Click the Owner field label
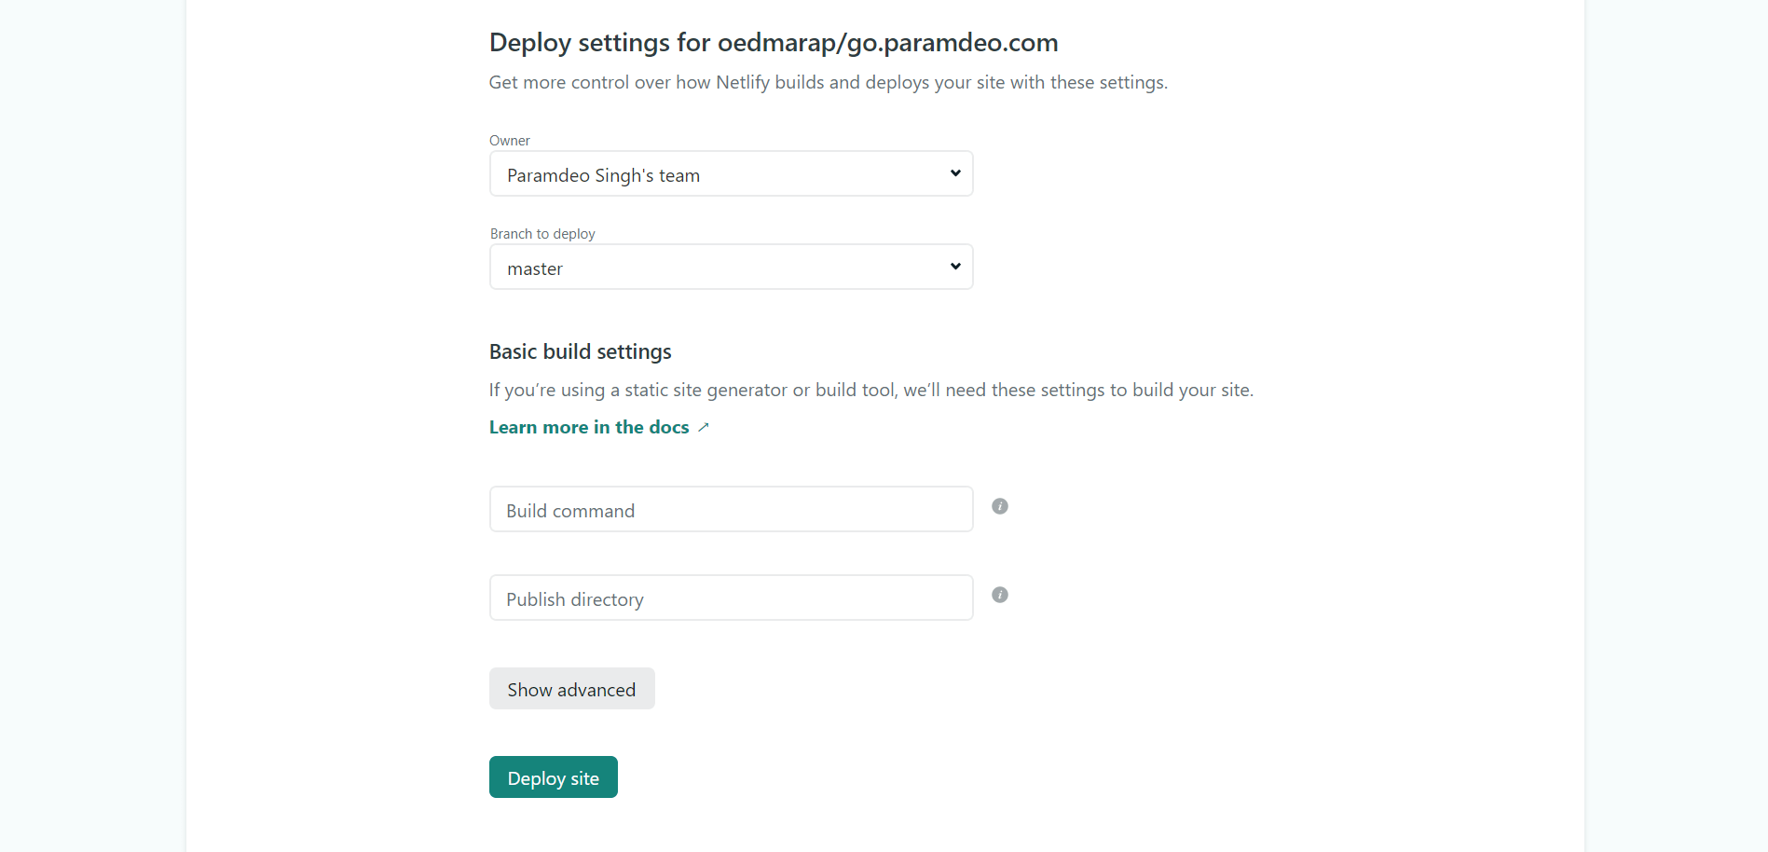The height and width of the screenshot is (852, 1768). click(x=510, y=141)
